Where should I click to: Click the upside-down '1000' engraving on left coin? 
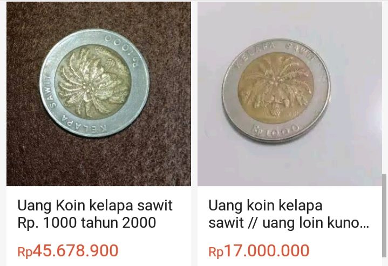tap(122, 50)
